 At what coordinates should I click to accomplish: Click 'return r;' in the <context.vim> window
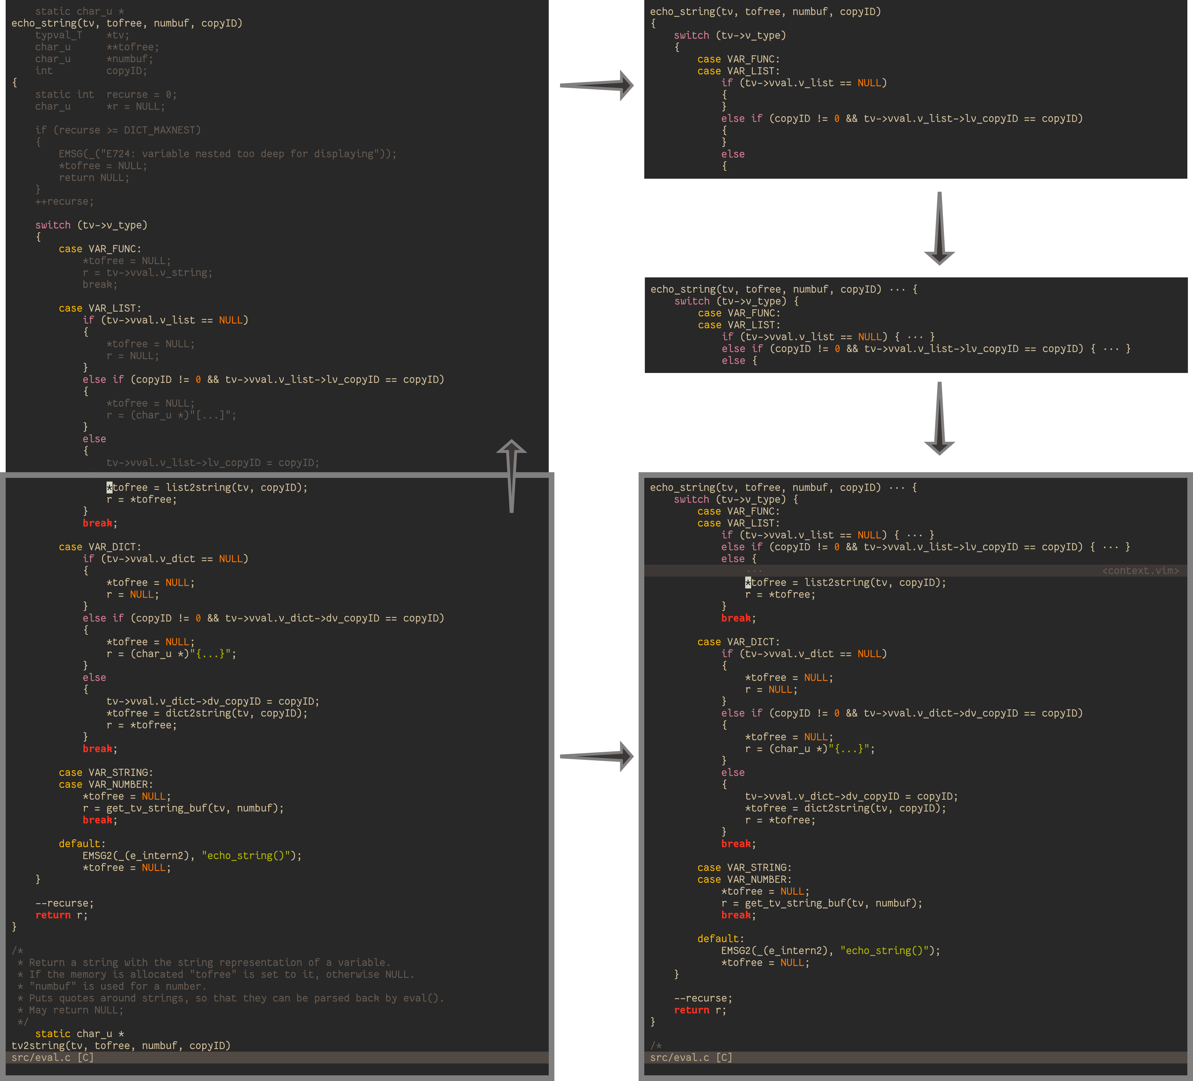tap(700, 1010)
